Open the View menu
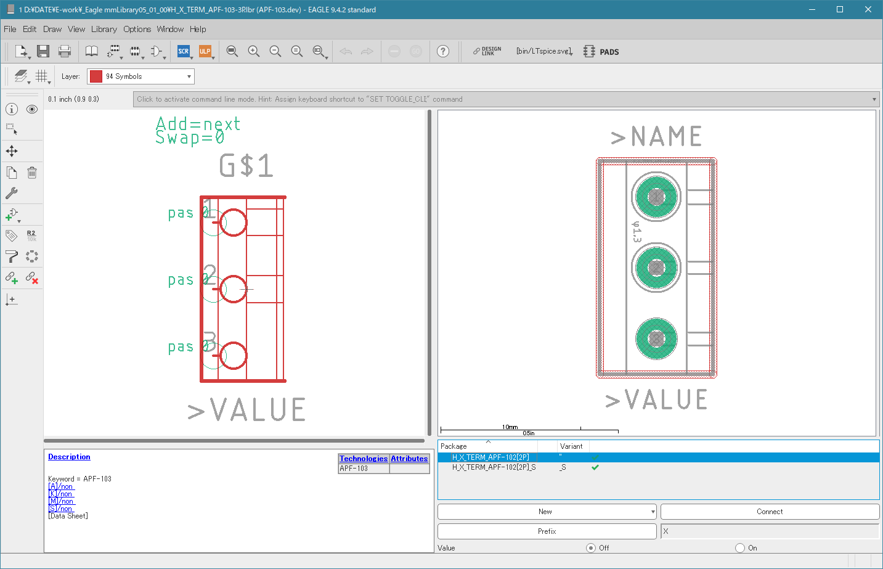The width and height of the screenshot is (883, 569). pyautogui.click(x=76, y=29)
